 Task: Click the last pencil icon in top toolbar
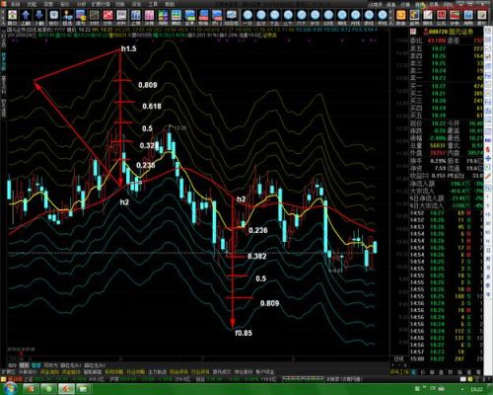[481, 16]
